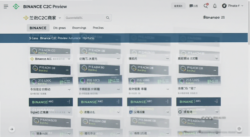This screenshot has height=137, width=250.
Task: Open the chat messages icon
Action: (191, 6)
